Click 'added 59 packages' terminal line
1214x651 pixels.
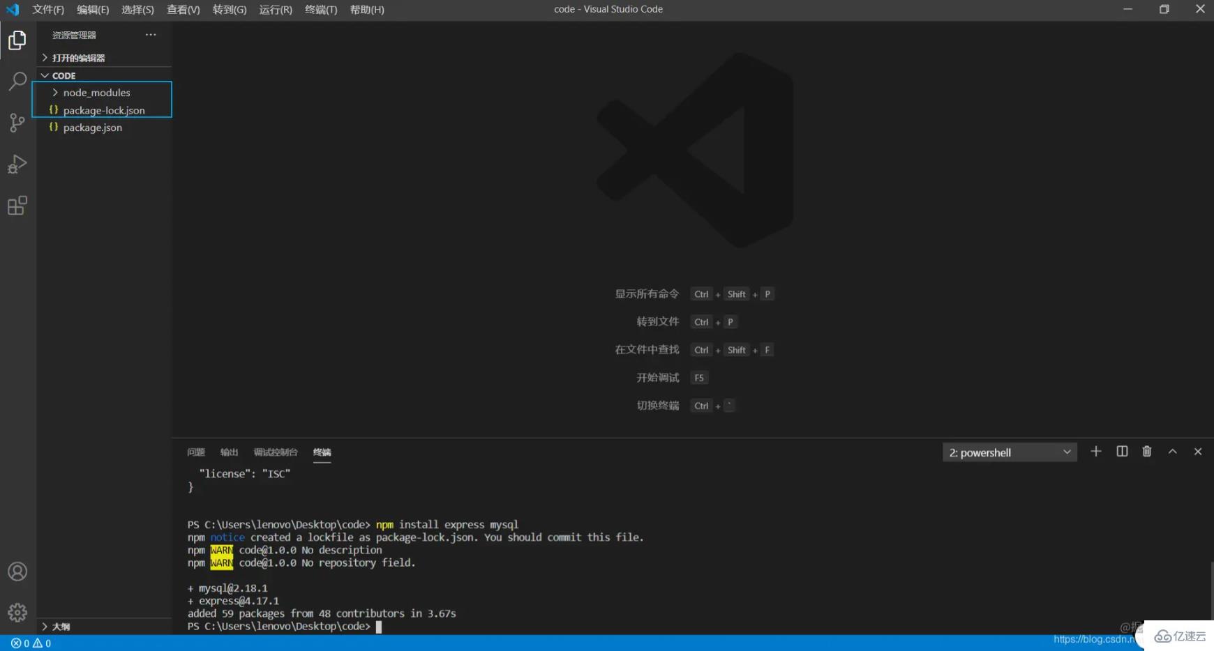(322, 613)
